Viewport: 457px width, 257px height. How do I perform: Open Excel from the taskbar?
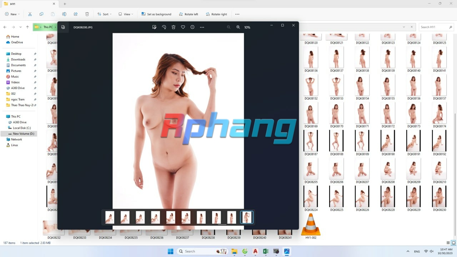click(266, 251)
